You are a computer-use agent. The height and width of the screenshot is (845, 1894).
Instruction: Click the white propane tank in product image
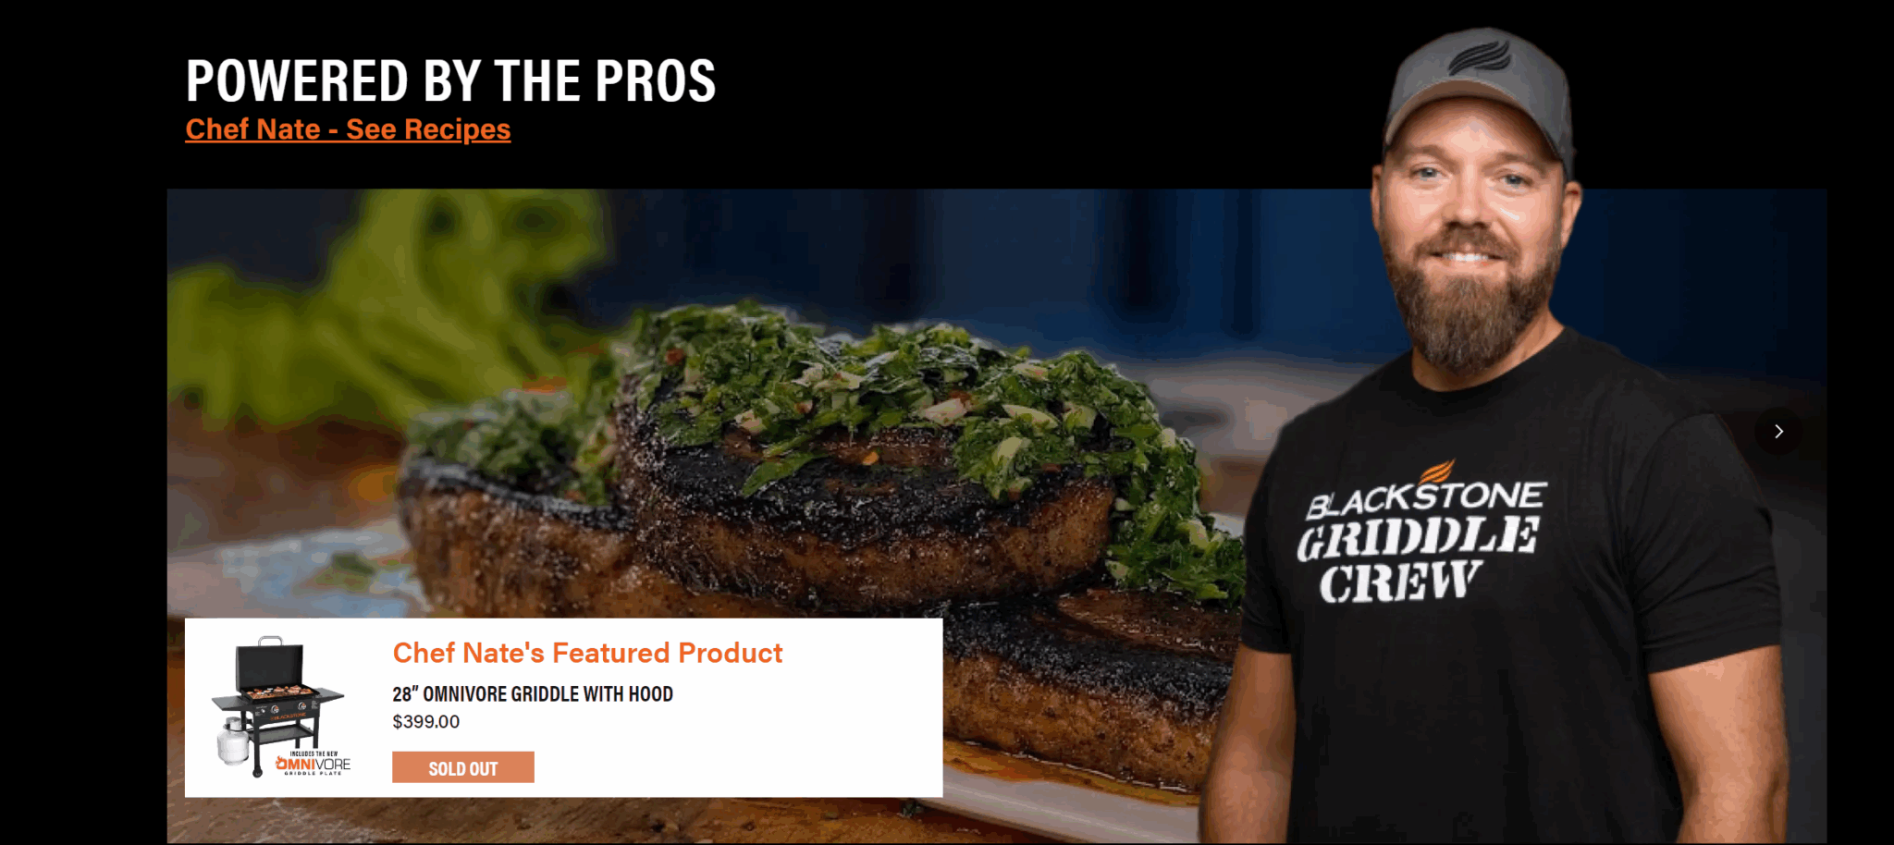pyautogui.click(x=233, y=742)
